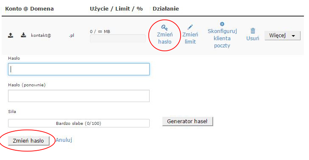Image resolution: width=309 pixels, height=160 pixels.
Task: Click the Konto @ Domena column header
Action: [29, 8]
